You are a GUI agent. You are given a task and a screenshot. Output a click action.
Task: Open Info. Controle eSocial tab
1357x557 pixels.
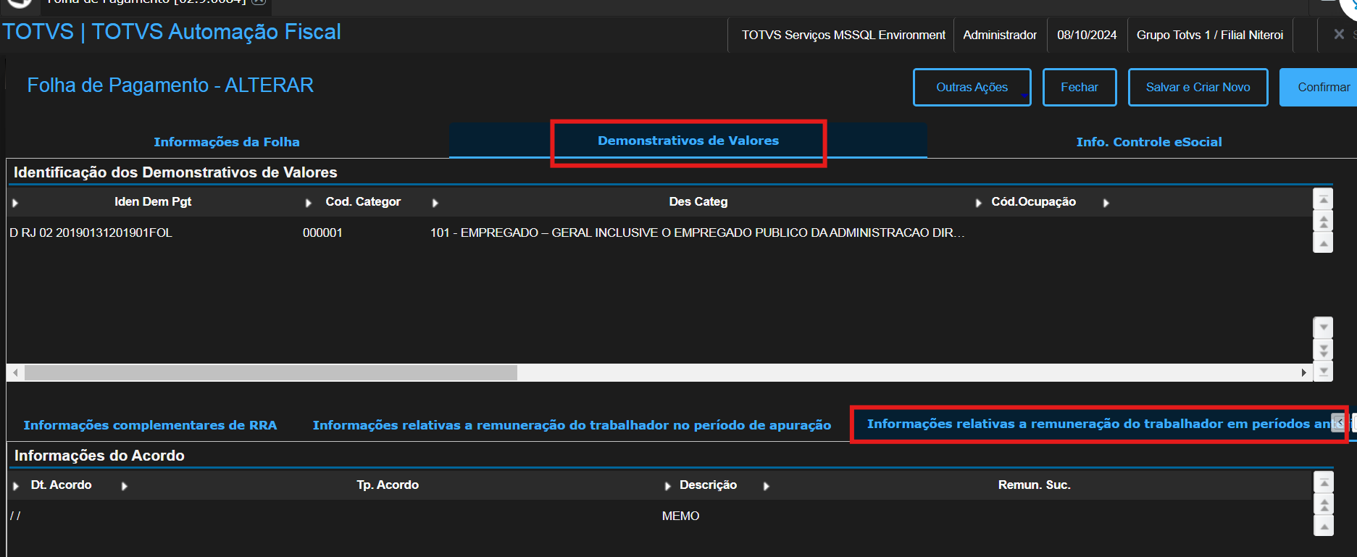pos(1149,142)
